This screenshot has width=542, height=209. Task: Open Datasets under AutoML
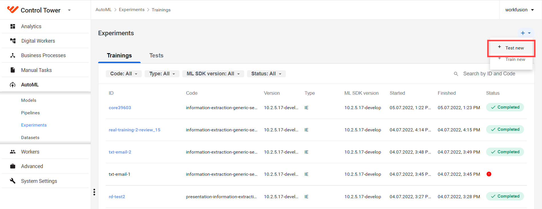tap(30, 138)
